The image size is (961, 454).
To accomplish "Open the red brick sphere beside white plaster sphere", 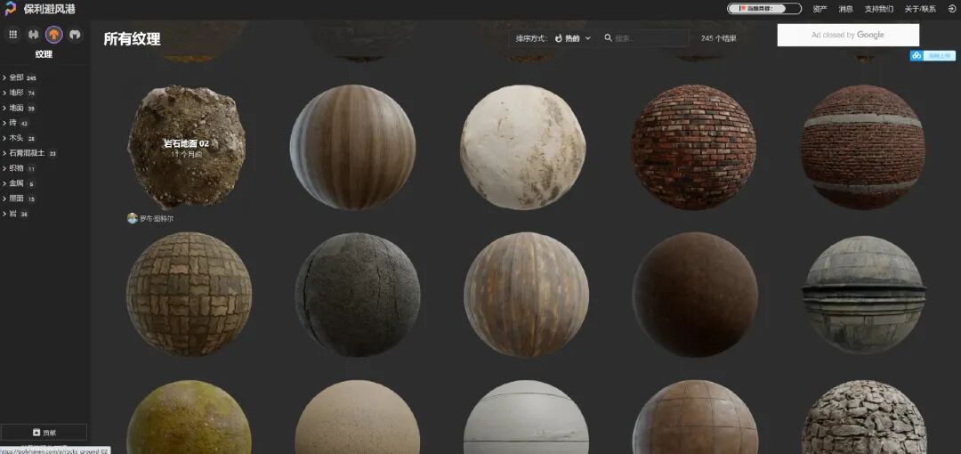I will point(694,147).
